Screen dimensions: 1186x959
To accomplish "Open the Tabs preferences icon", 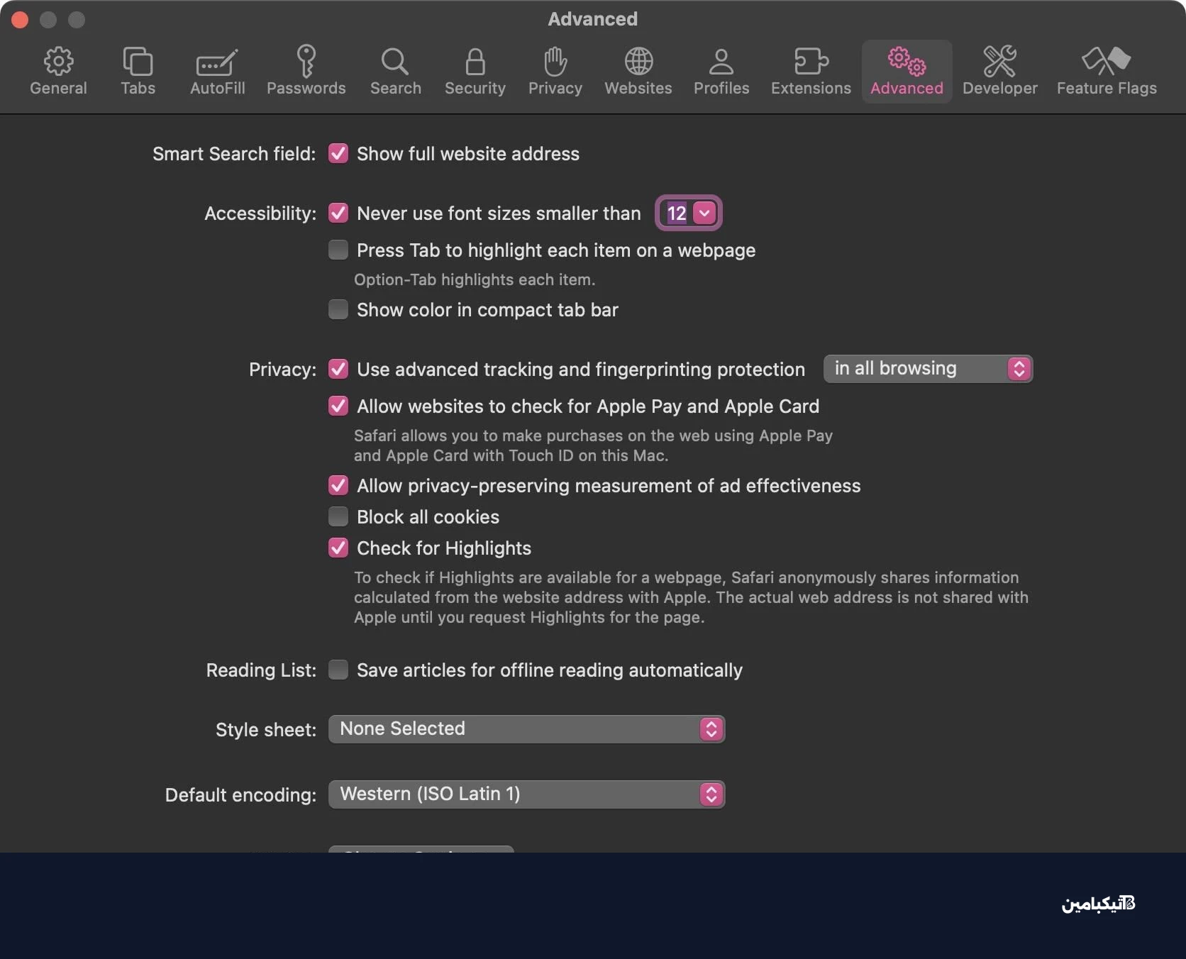I will [x=138, y=62].
